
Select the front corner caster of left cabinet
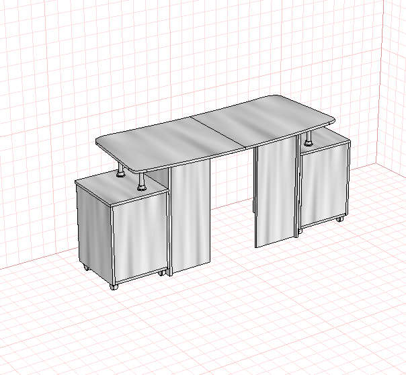[114, 287]
